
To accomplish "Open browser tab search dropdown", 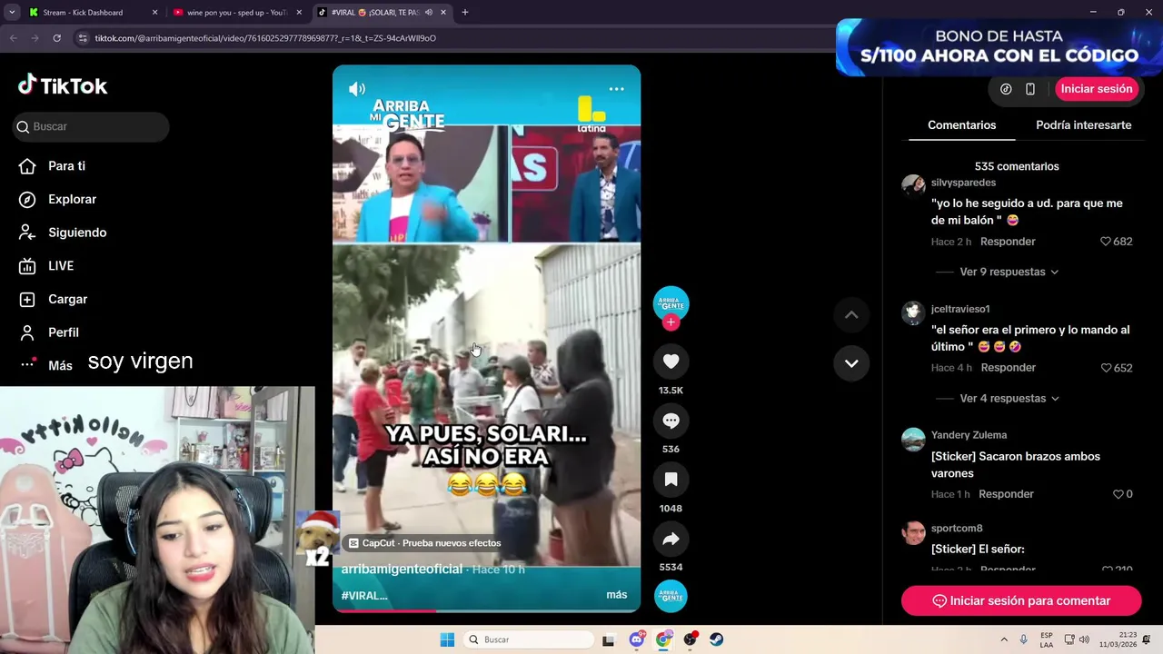I will (12, 13).
